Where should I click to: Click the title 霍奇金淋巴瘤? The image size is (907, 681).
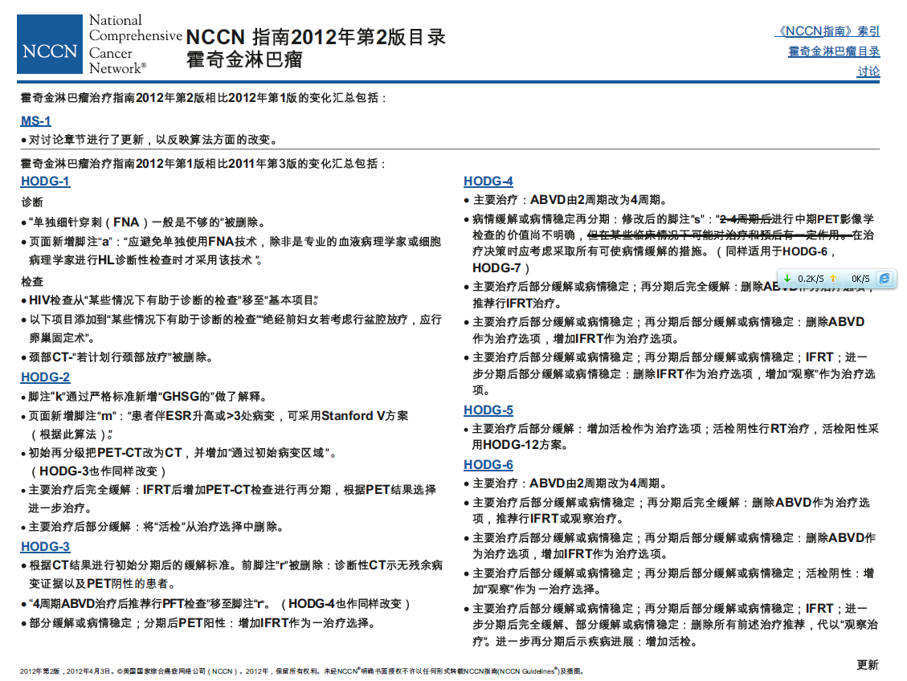[x=244, y=59]
